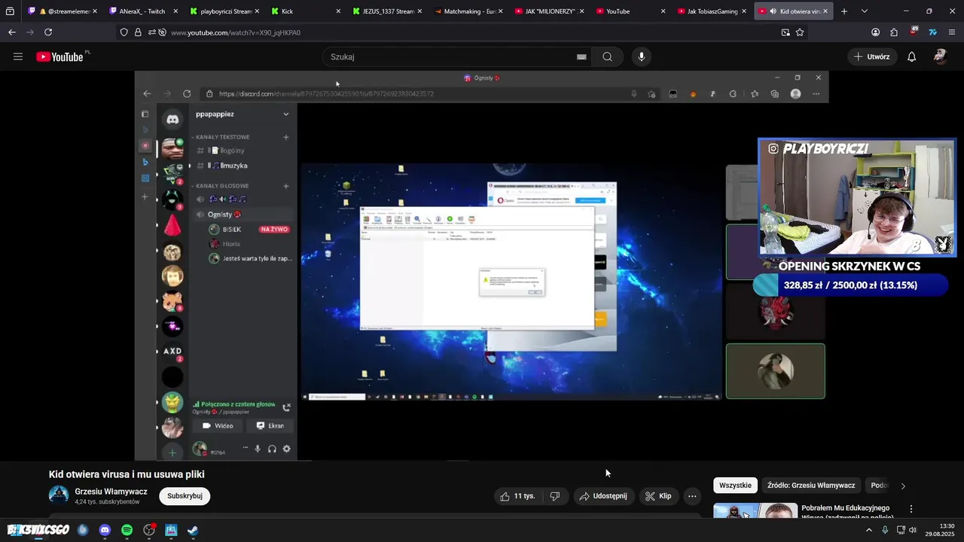964x542 pixels.
Task: Mute the playing tab via speaker icon
Action: tap(773, 11)
